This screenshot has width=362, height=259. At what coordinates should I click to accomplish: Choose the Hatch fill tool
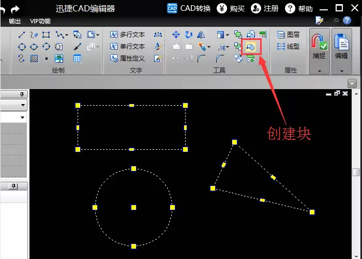click(34, 59)
